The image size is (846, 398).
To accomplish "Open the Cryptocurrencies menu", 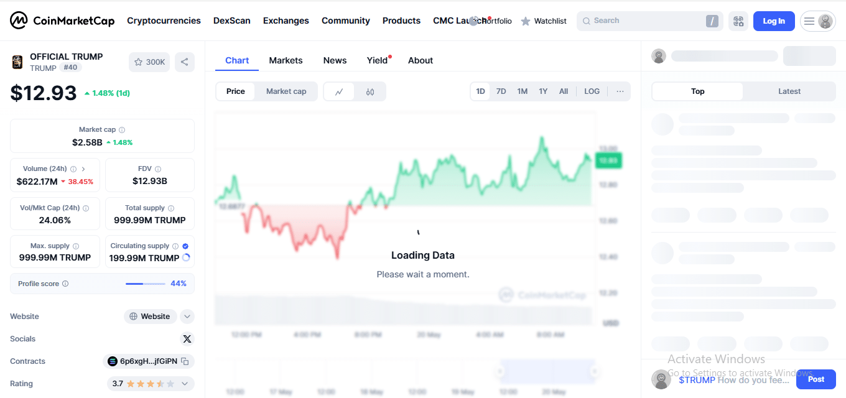I will [164, 21].
